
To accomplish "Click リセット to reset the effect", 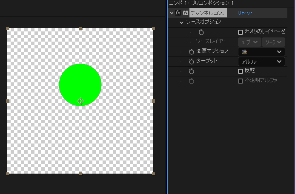I will pyautogui.click(x=245, y=13).
